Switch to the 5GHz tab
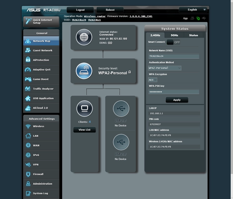233x199 pixels. (174, 35)
